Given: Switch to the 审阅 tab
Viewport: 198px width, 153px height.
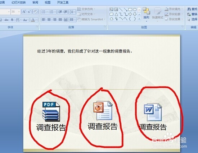Looking at the screenshot, I should [35, 3].
